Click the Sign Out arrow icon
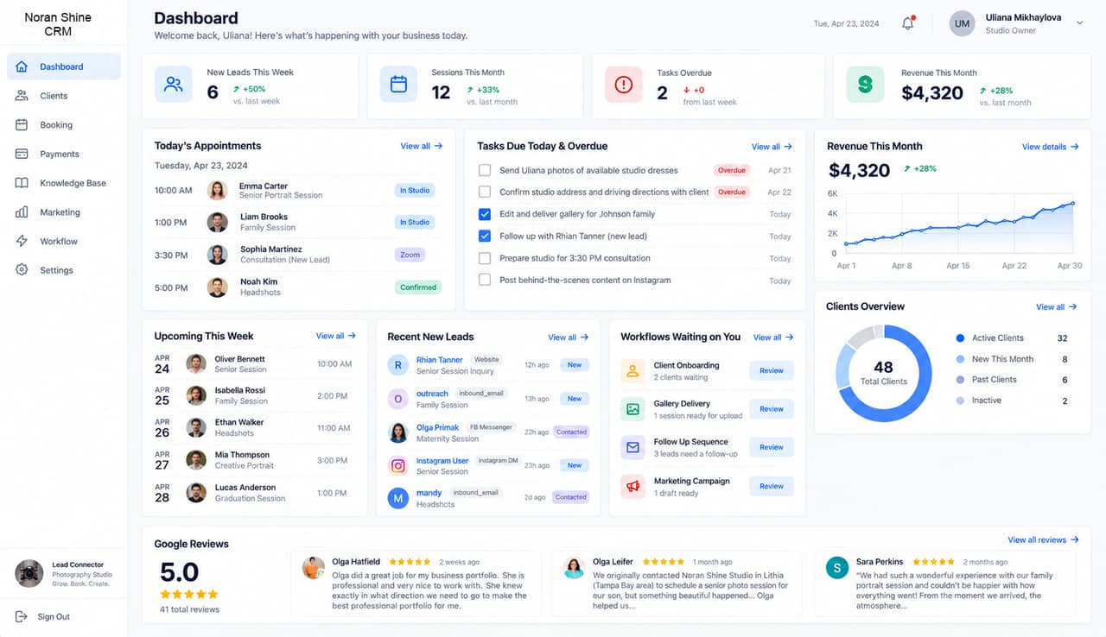This screenshot has height=637, width=1106. click(22, 616)
